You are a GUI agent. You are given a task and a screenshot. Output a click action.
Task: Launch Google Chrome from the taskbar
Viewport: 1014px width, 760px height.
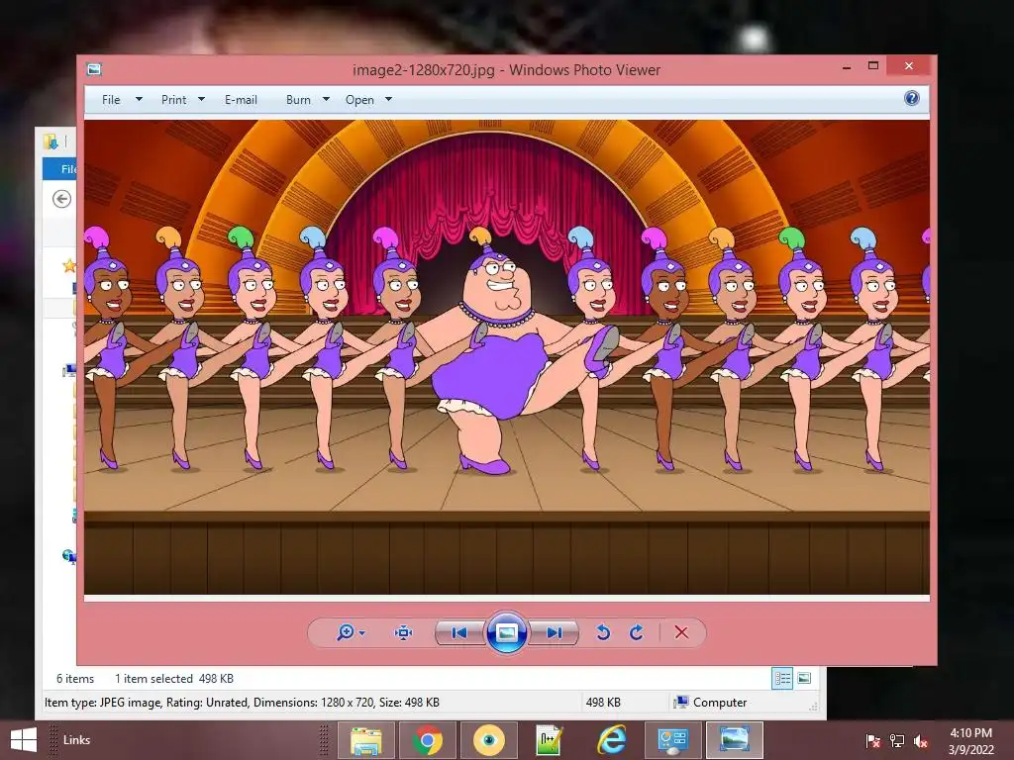pos(427,740)
